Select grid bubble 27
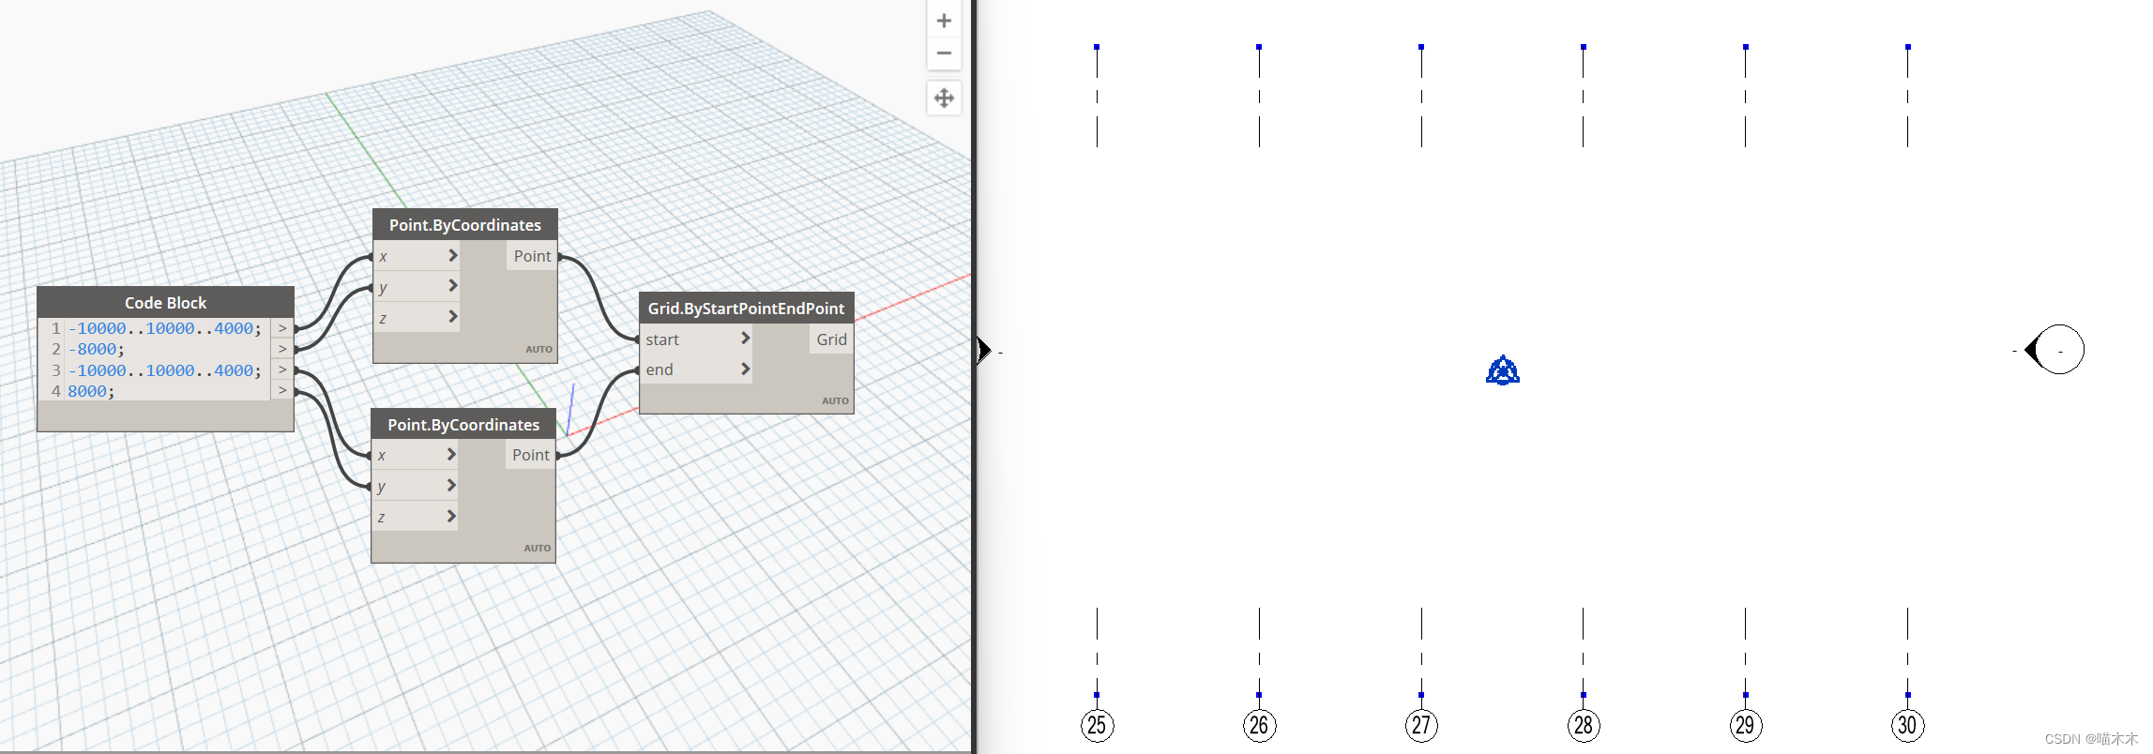Screen dimensions: 2153x754 (1421, 725)
